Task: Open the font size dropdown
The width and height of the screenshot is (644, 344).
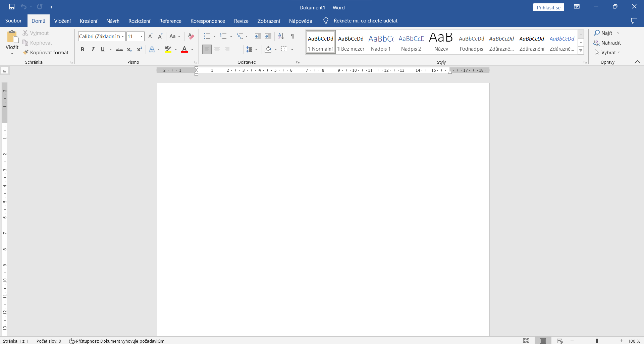Action: click(142, 36)
